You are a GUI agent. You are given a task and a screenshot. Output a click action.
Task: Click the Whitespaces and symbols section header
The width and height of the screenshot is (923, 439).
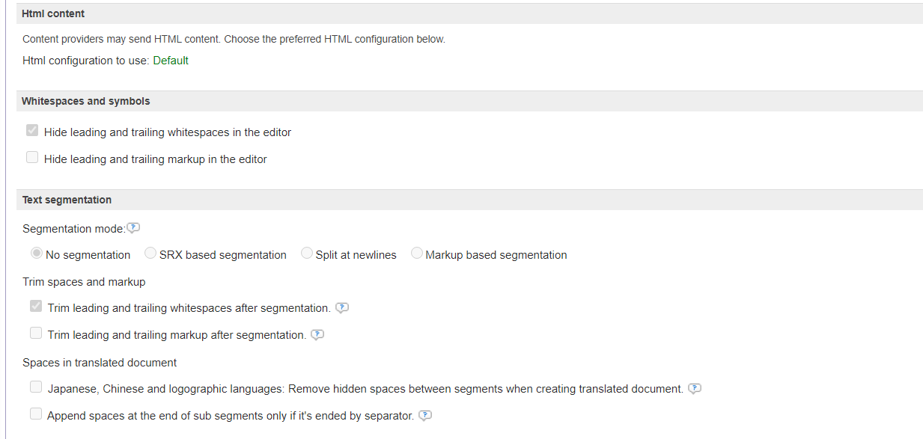[x=85, y=101]
